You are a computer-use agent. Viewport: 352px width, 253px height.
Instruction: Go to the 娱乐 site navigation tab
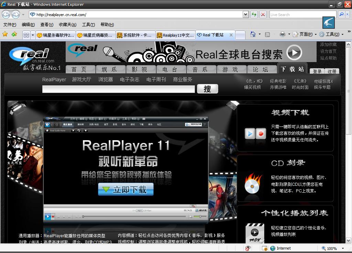click(x=111, y=69)
